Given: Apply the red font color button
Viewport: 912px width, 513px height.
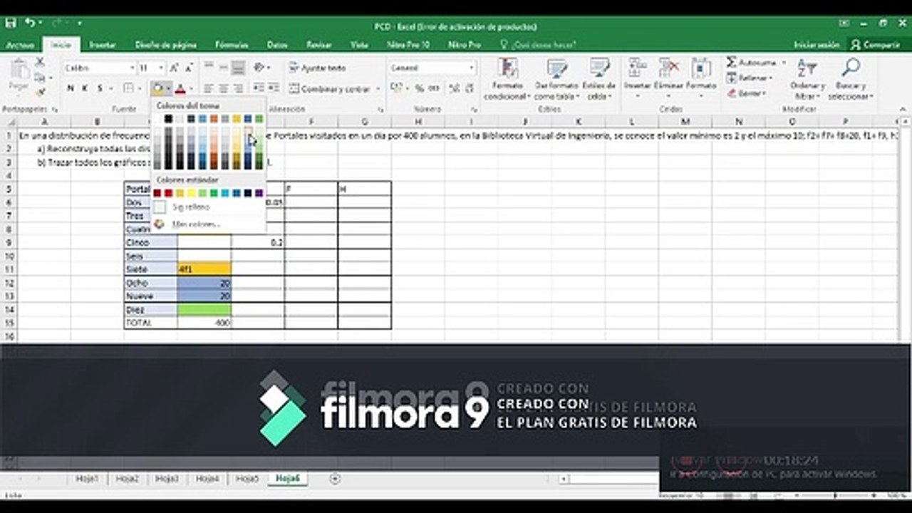Looking at the screenshot, I should coord(180,88).
